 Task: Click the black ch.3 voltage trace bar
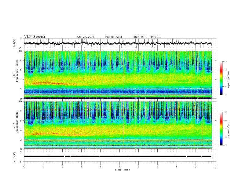pos(118,156)
